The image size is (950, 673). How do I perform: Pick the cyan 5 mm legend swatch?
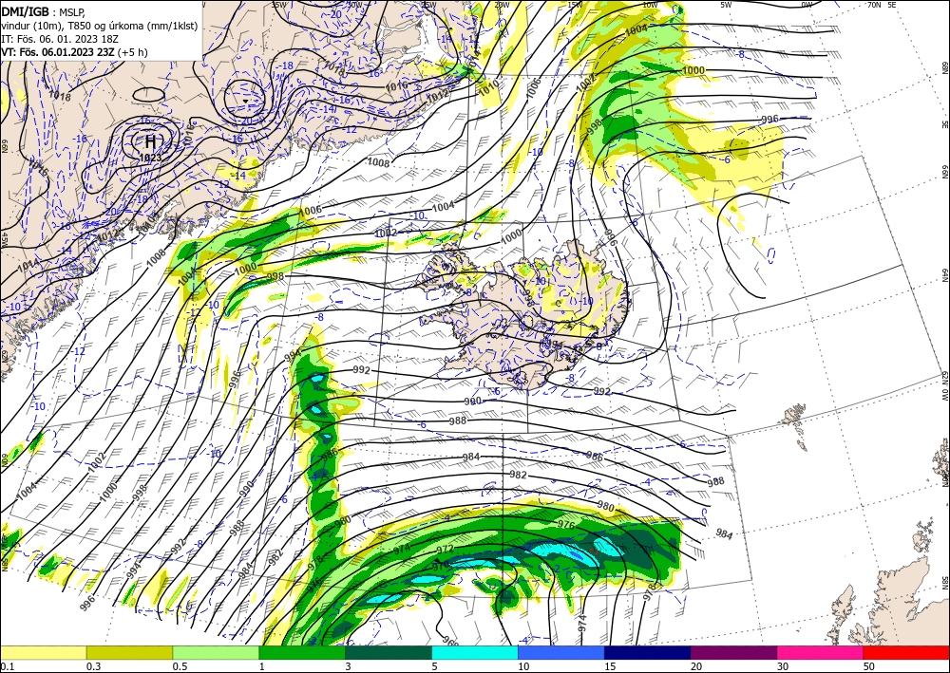[475, 652]
